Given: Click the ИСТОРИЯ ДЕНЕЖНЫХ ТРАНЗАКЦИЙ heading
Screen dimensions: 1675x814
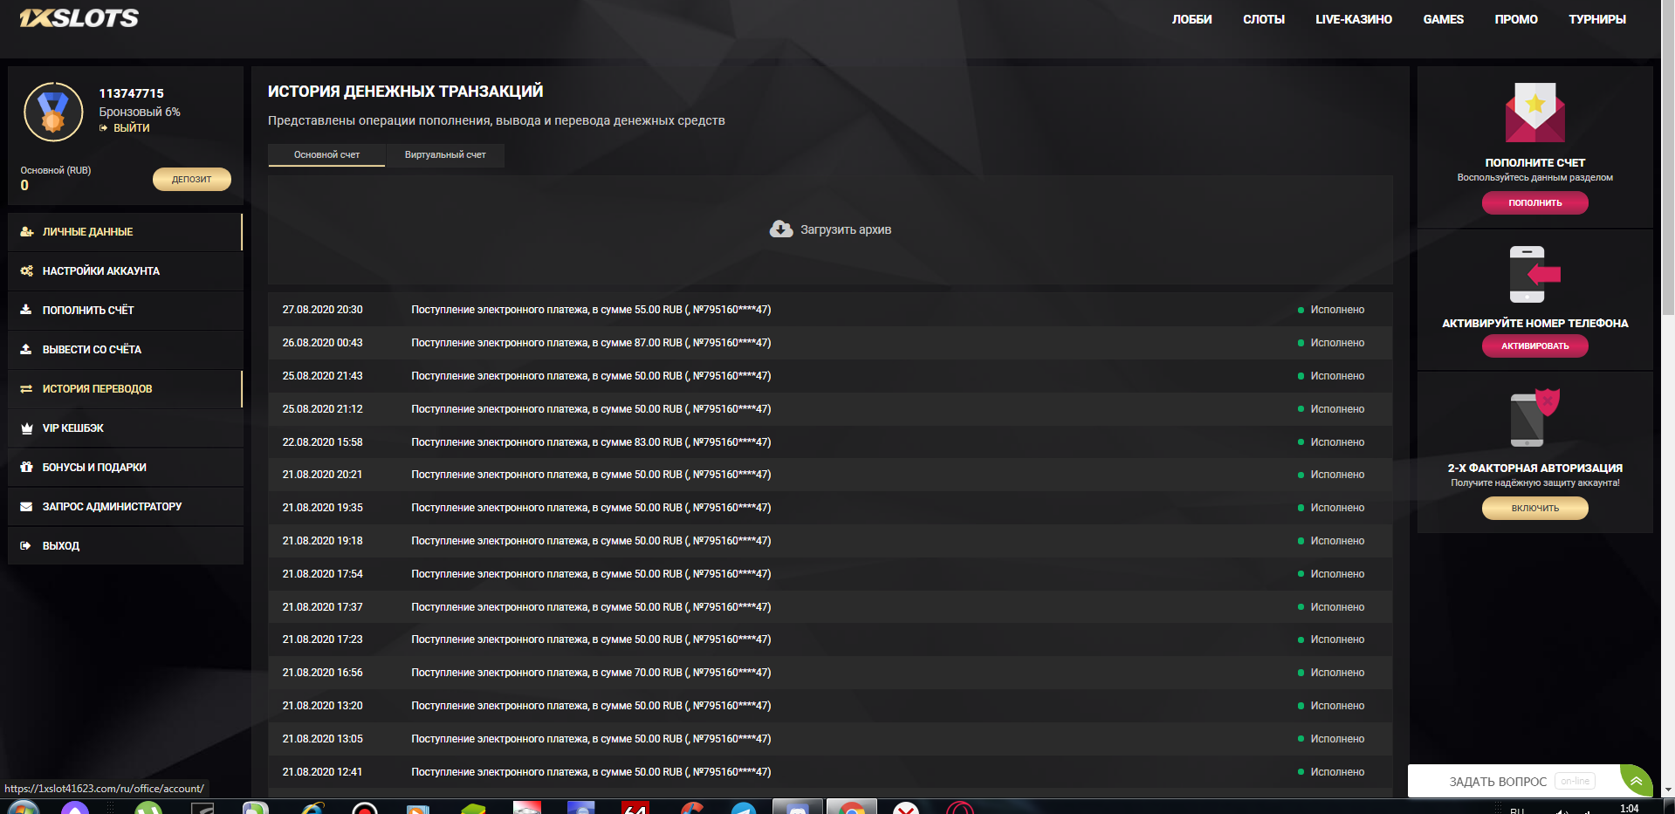Looking at the screenshot, I should [405, 92].
